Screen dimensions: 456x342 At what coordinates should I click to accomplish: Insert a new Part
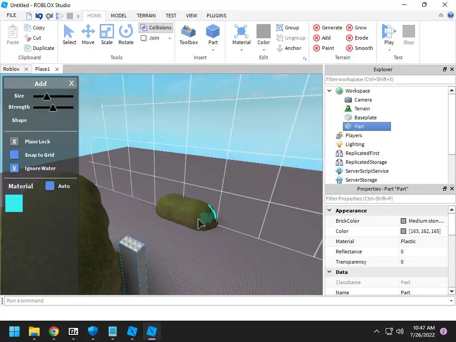click(x=213, y=35)
